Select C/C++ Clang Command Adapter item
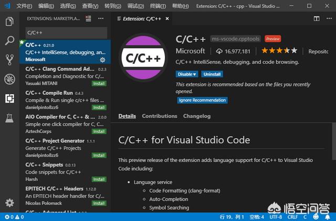336x221 pixels. click(65, 75)
